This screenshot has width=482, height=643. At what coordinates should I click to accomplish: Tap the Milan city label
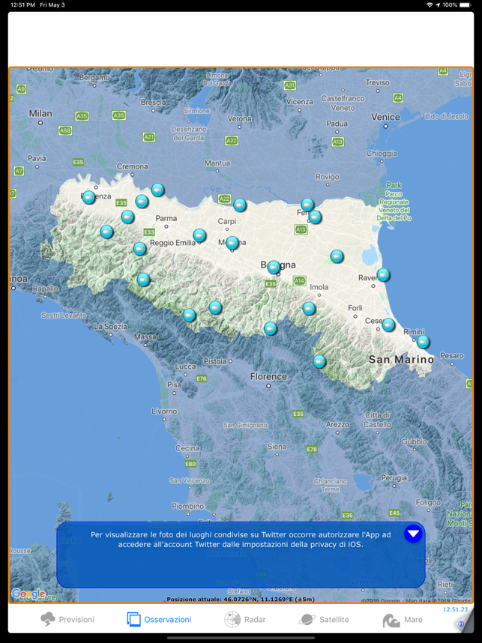point(40,113)
